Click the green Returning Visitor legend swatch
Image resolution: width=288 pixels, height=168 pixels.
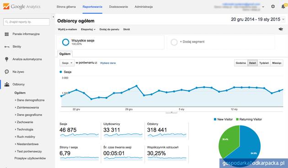237,120
